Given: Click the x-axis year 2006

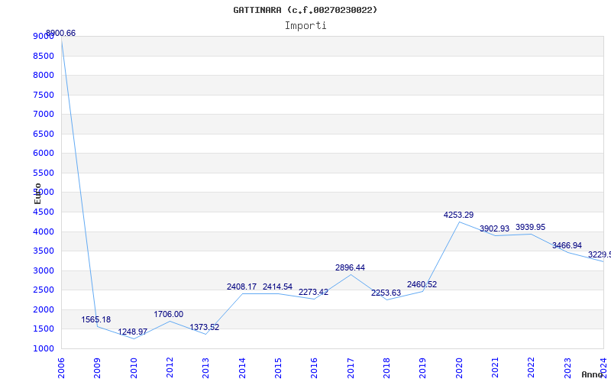Looking at the screenshot, I should tap(61, 368).
